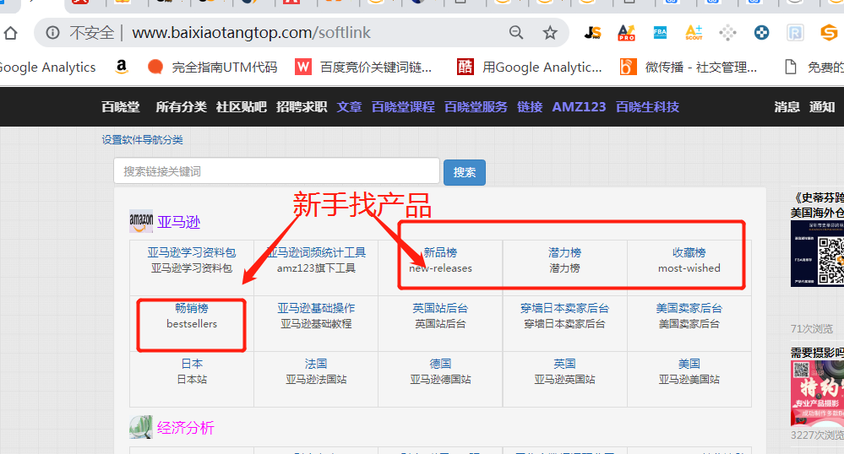Open the Amazon bookmark icon
Viewport: 844px width, 454px height.
point(122,68)
